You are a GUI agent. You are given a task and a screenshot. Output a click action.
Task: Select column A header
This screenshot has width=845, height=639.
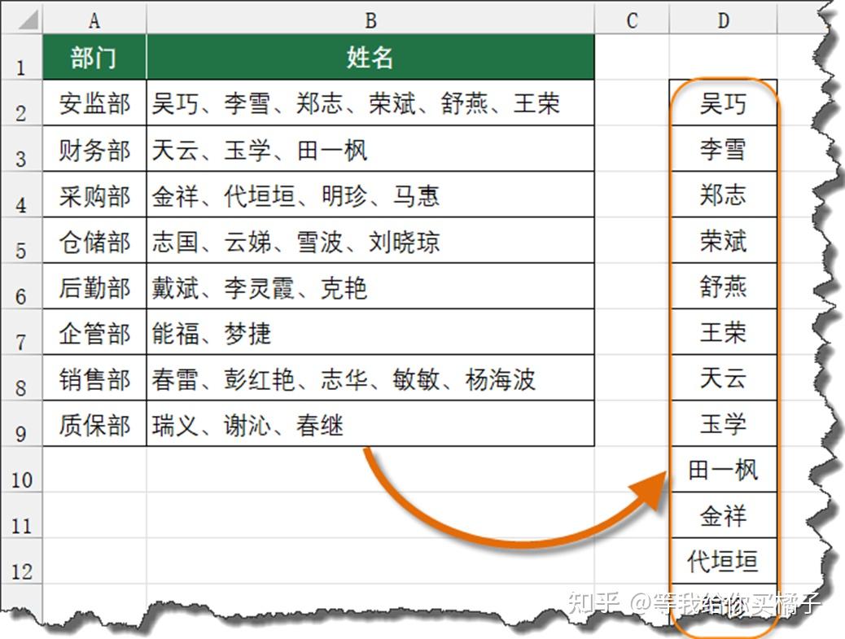click(x=94, y=20)
